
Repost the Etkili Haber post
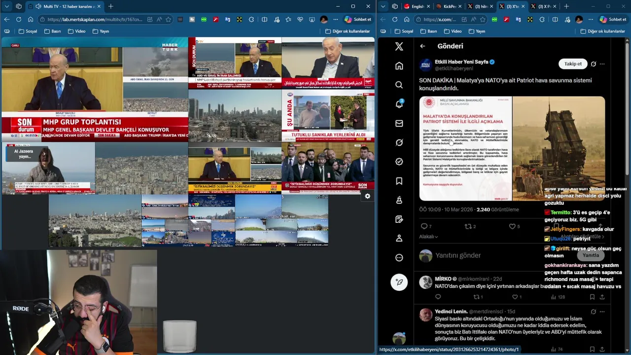pos(468,226)
